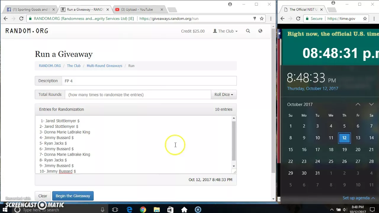
Task: Click the volume icon in system tray
Action: coord(345,210)
